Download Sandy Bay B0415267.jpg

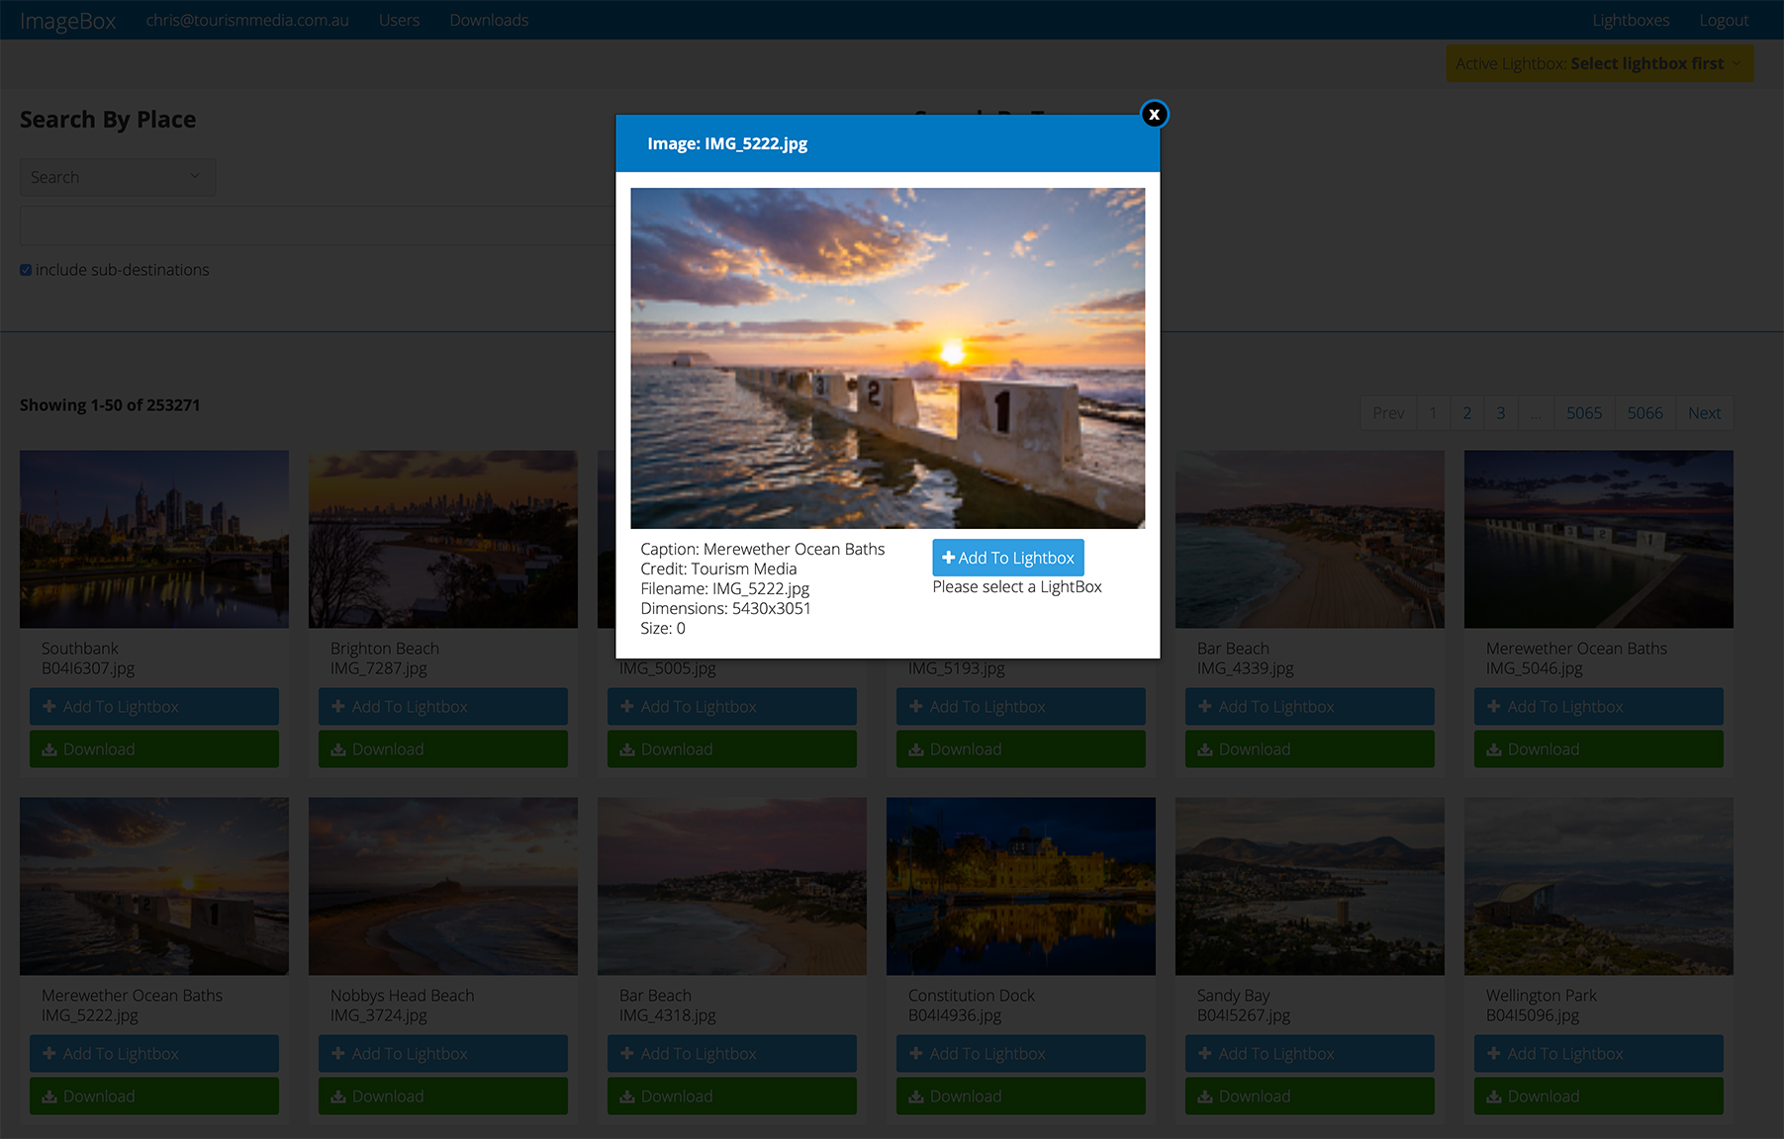[x=1310, y=1096]
